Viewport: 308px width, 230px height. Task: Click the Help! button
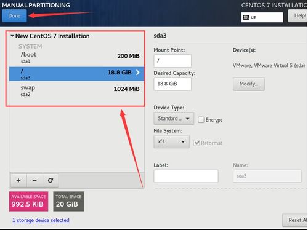pos(298,16)
